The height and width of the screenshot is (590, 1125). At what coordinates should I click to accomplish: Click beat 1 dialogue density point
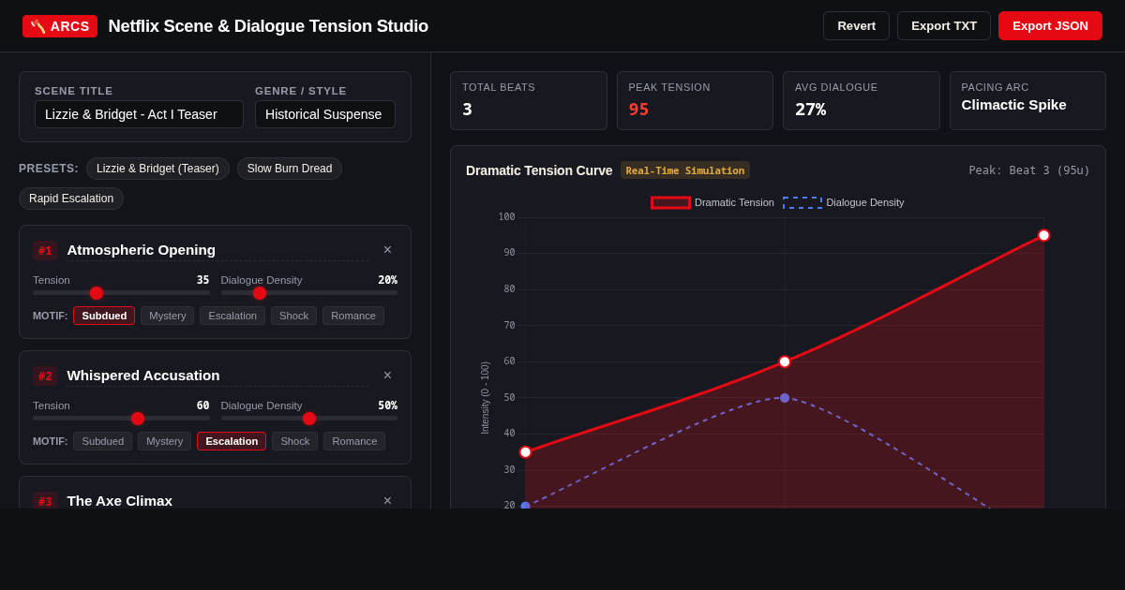tap(525, 506)
